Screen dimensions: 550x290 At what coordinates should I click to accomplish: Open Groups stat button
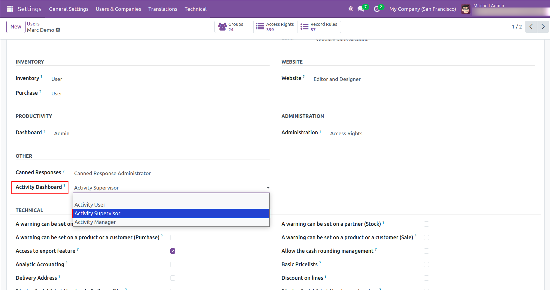234,27
